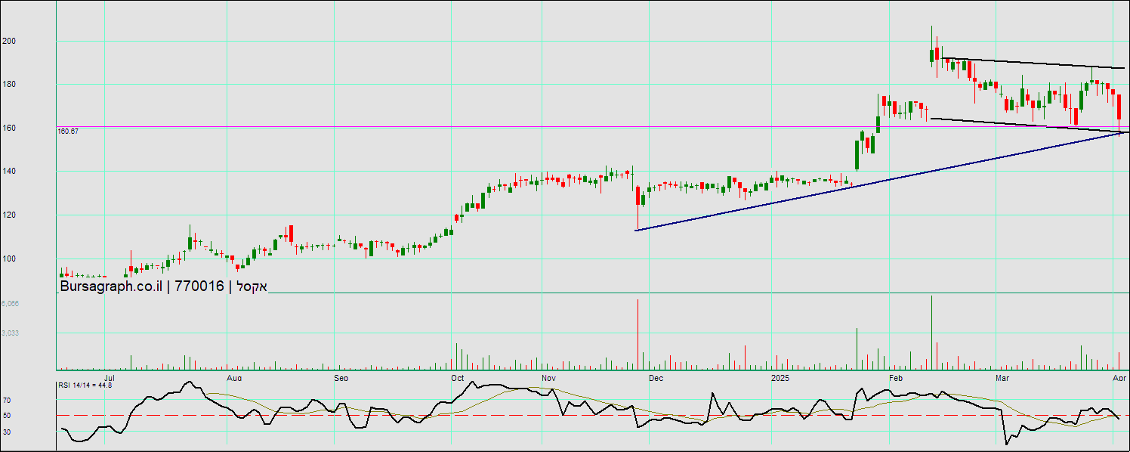Click the RSI 70 overbought level label
The height and width of the screenshot is (452, 1130).
(x=6, y=400)
